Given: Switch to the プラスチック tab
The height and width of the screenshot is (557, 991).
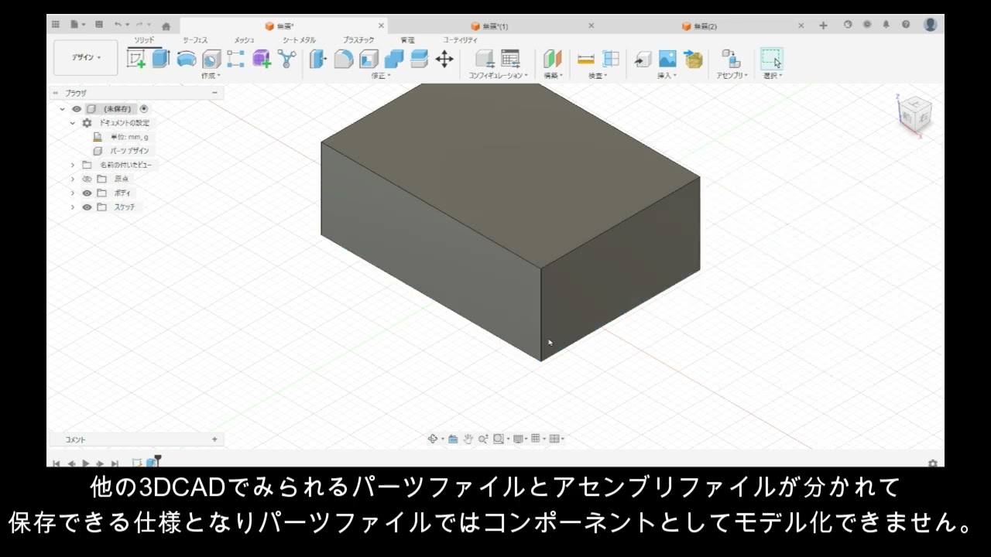Looking at the screenshot, I should tap(358, 39).
